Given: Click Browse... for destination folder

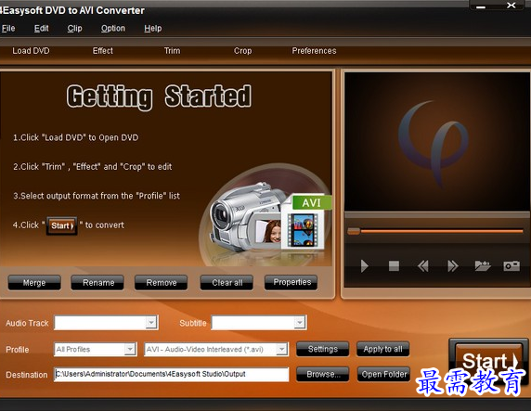Looking at the screenshot, I should click(322, 375).
